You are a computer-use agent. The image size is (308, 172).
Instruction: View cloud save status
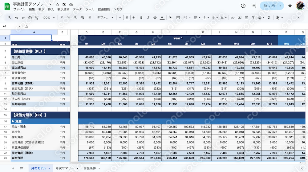[x=71, y=4]
